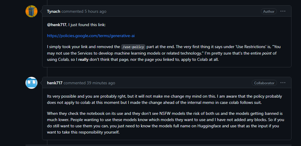This screenshot has width=301, height=146.
Task: Open the henk717 username link in comment header
Action: point(55,83)
